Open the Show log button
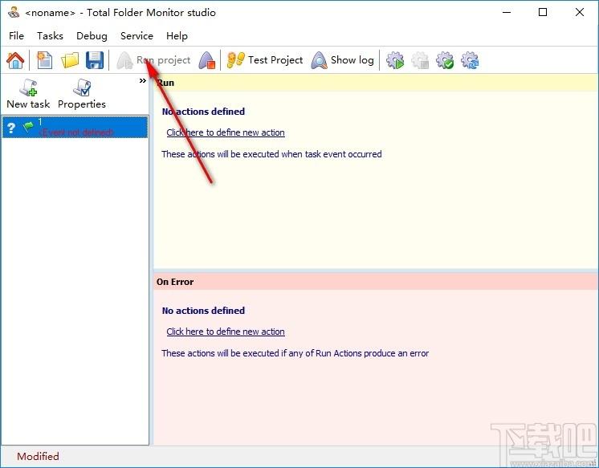Image resolution: width=599 pixels, height=468 pixels. pyautogui.click(x=342, y=60)
